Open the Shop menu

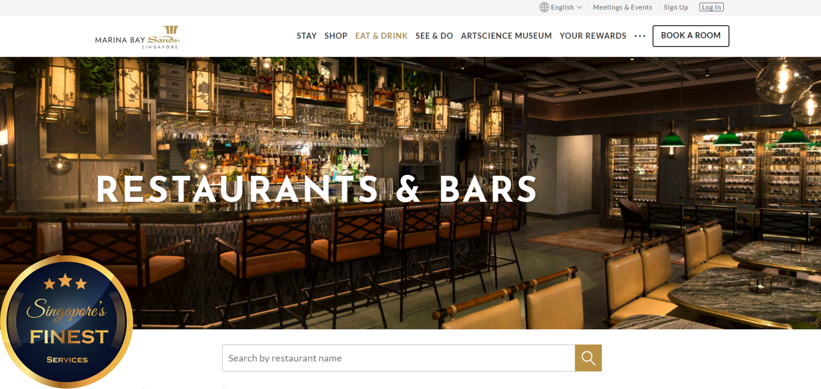(x=336, y=36)
